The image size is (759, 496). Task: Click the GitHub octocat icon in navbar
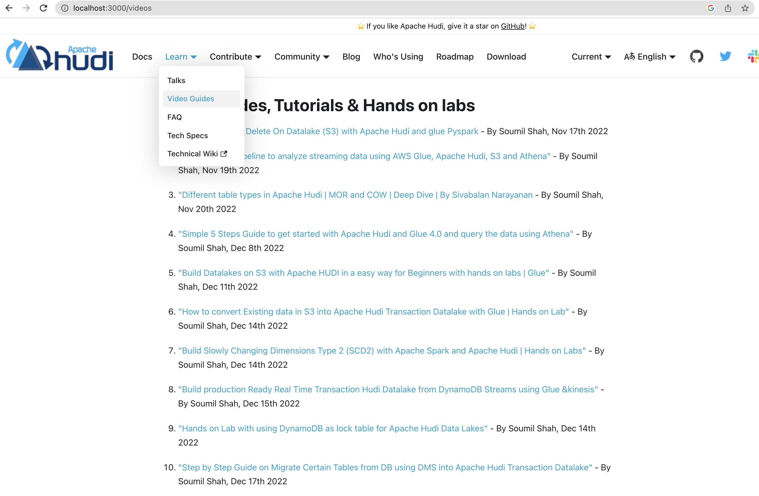point(696,57)
